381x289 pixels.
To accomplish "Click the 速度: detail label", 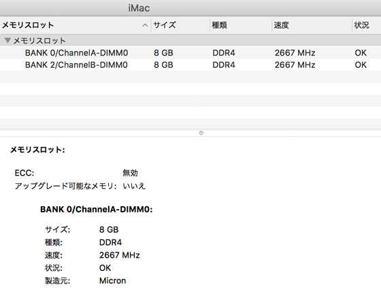I will pyautogui.click(x=54, y=255).
